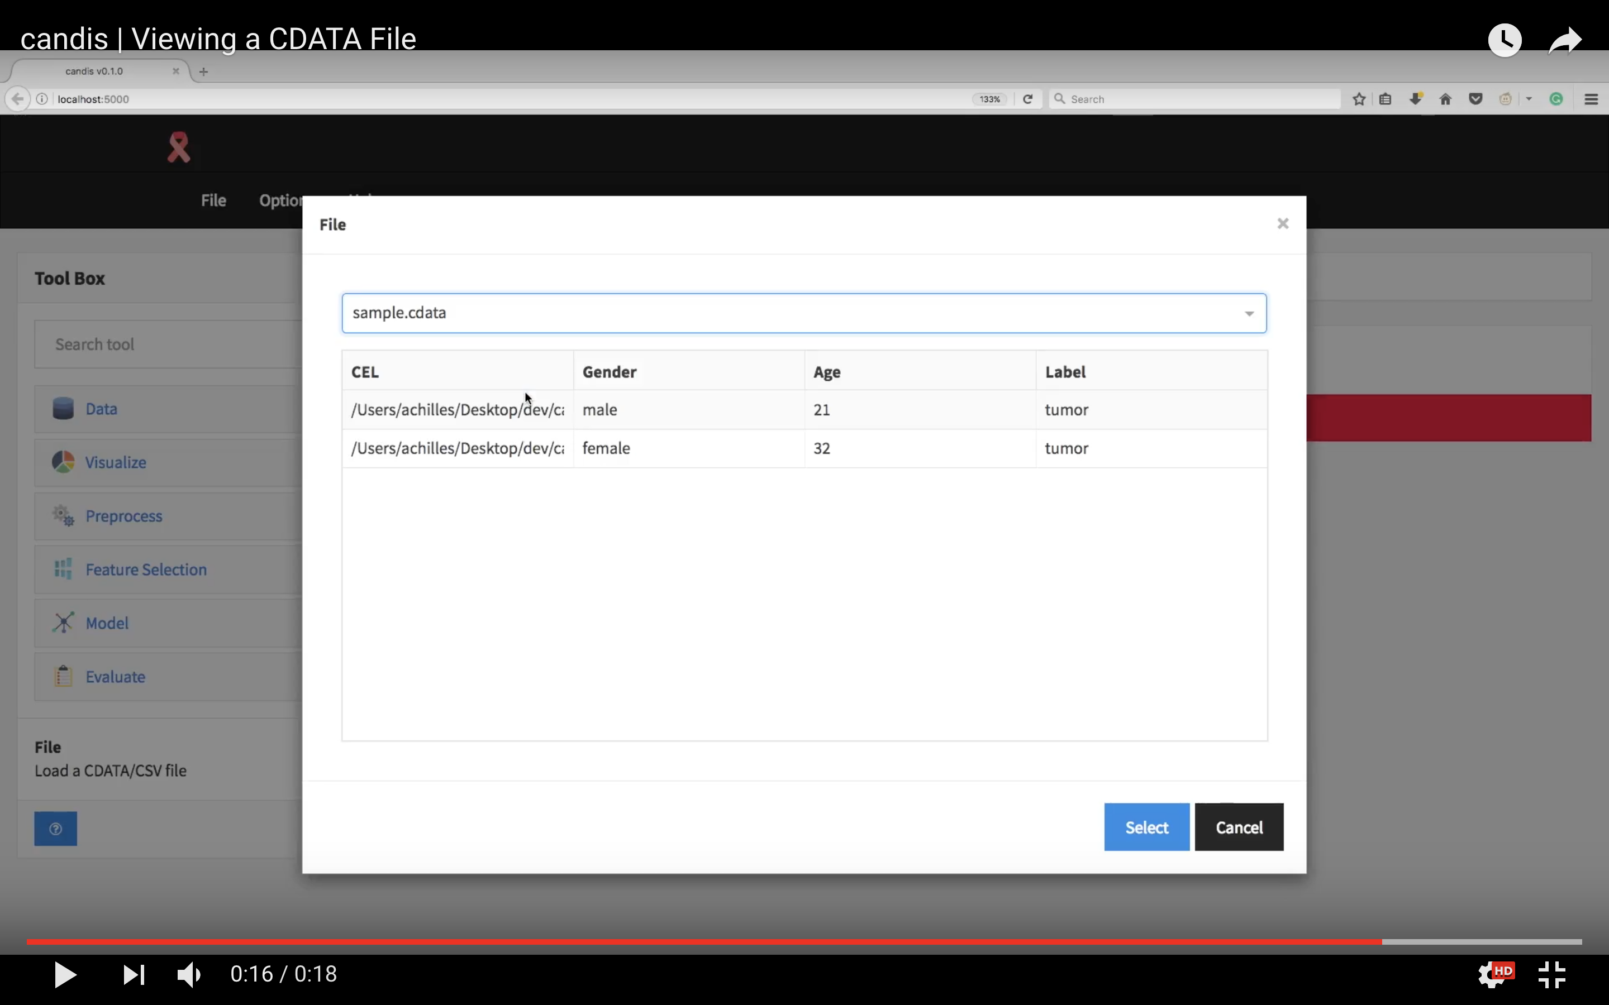Open the Visualize tool
The height and width of the screenshot is (1005, 1609).
tap(116, 462)
